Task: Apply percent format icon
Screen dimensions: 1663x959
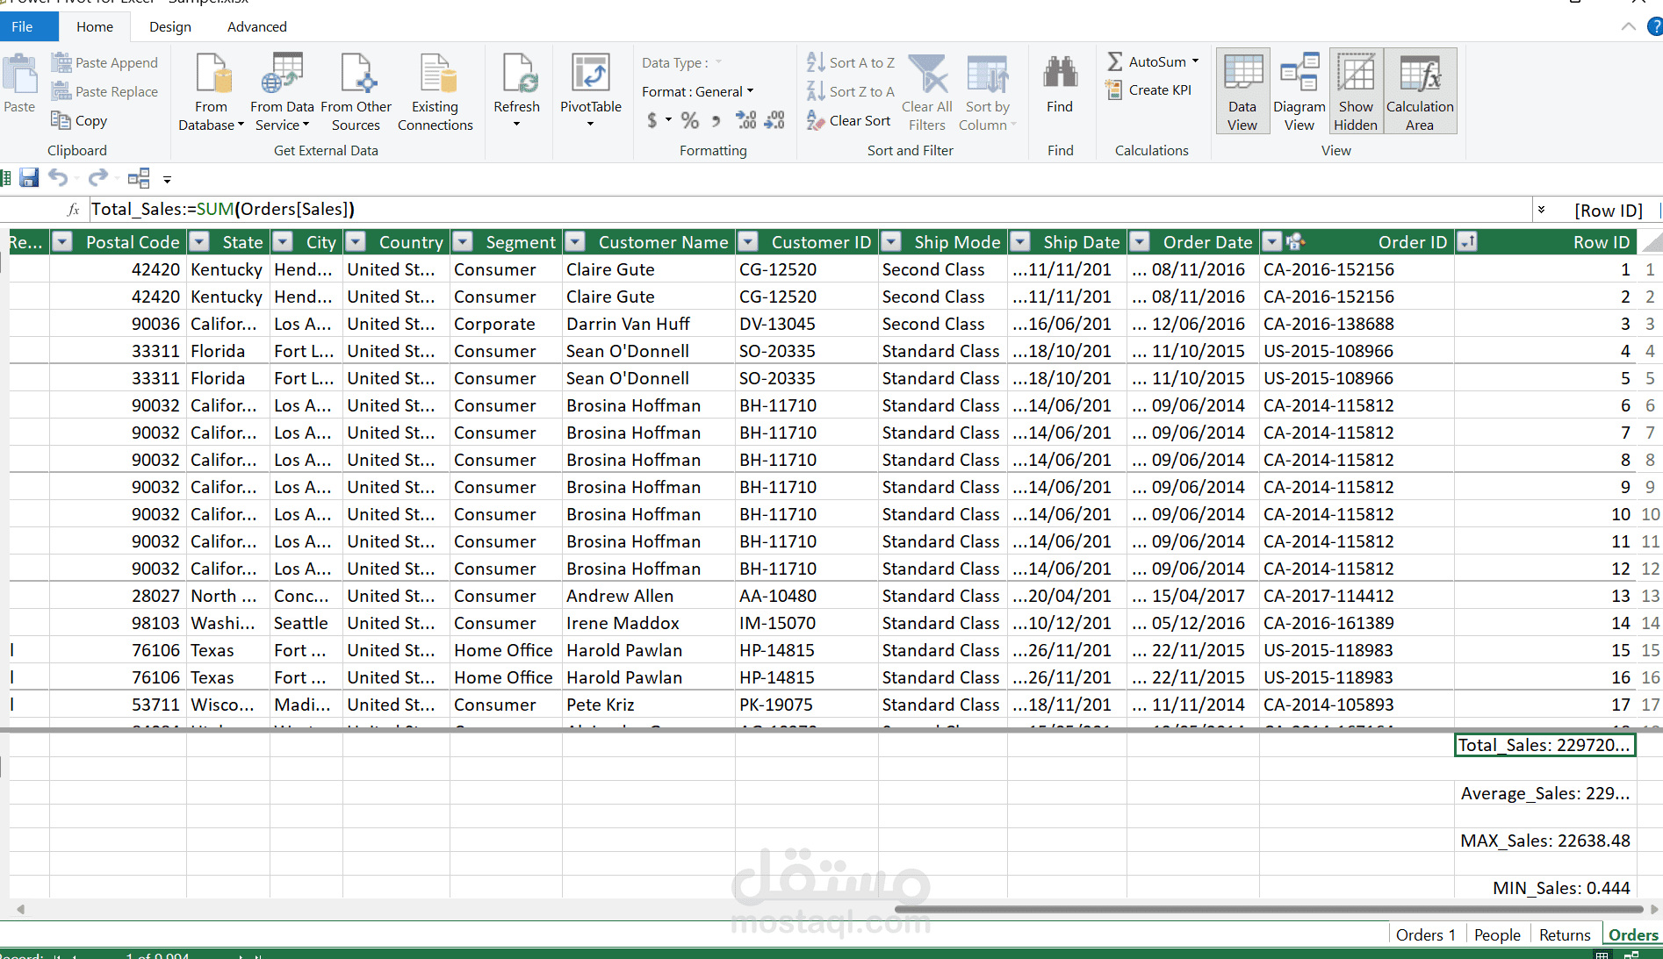Action: (x=690, y=120)
